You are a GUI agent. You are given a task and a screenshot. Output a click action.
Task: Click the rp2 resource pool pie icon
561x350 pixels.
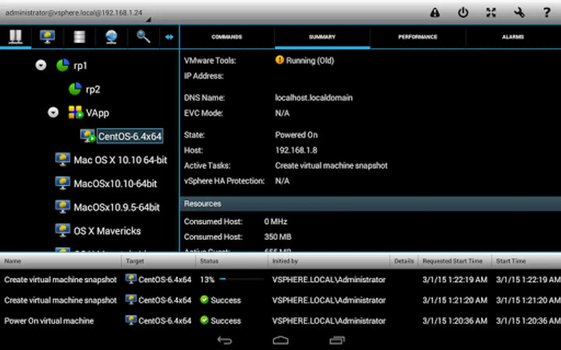(75, 89)
